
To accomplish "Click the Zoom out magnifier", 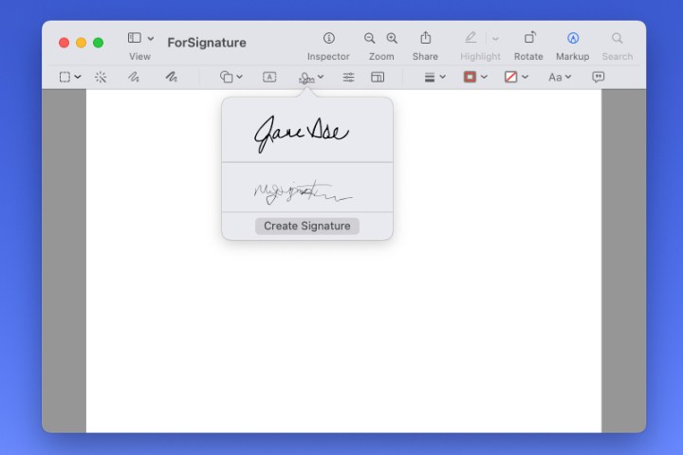I will (370, 39).
